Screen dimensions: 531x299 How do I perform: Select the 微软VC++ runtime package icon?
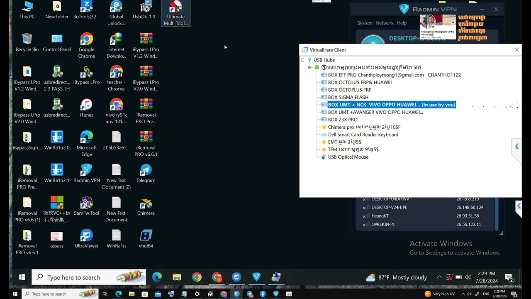click(57, 210)
